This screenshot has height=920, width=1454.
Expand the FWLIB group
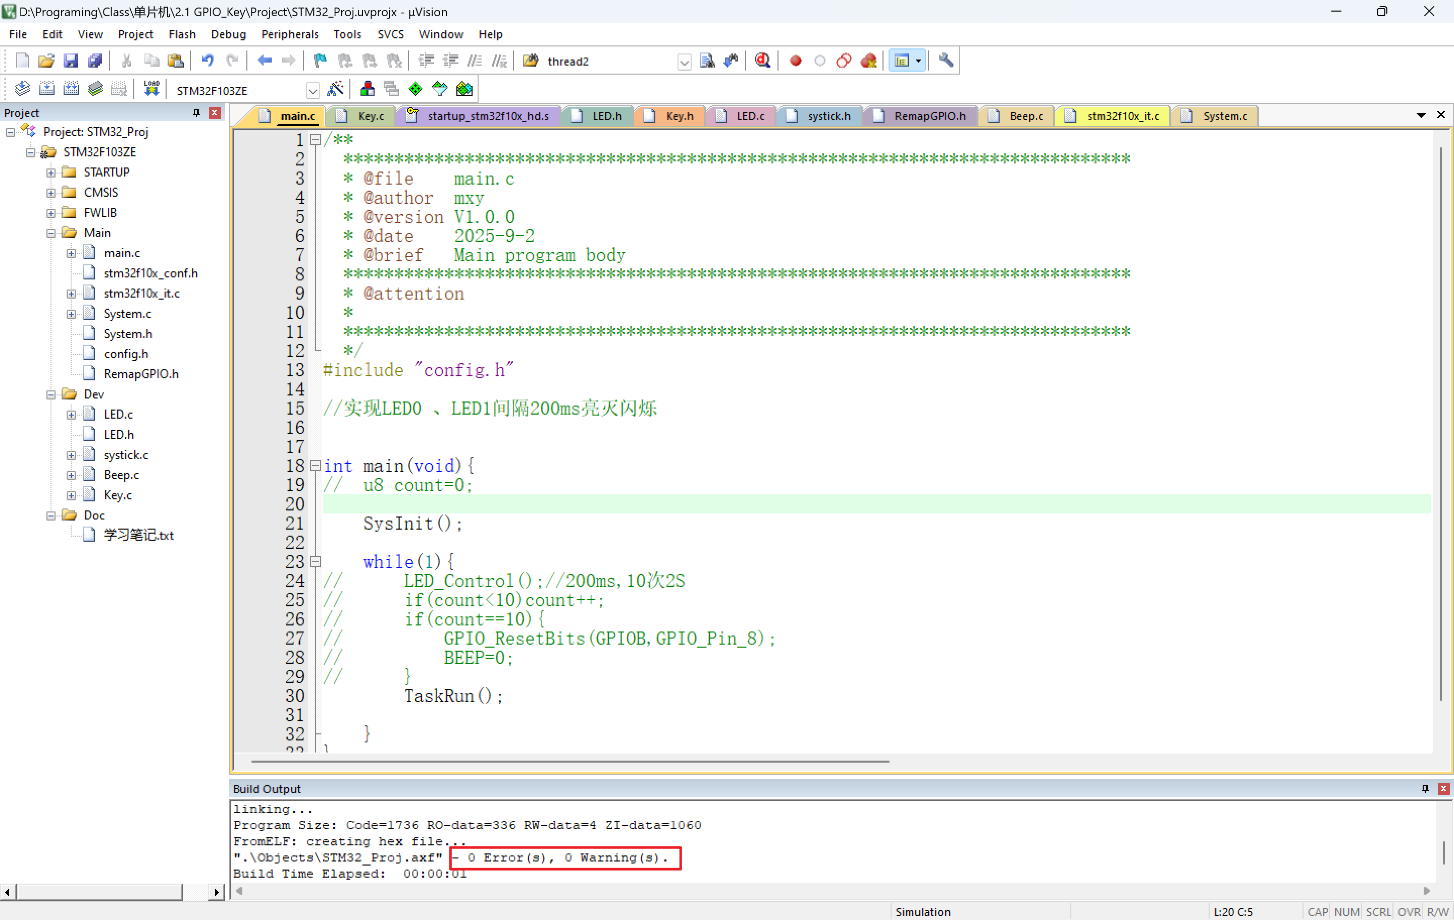click(50, 213)
